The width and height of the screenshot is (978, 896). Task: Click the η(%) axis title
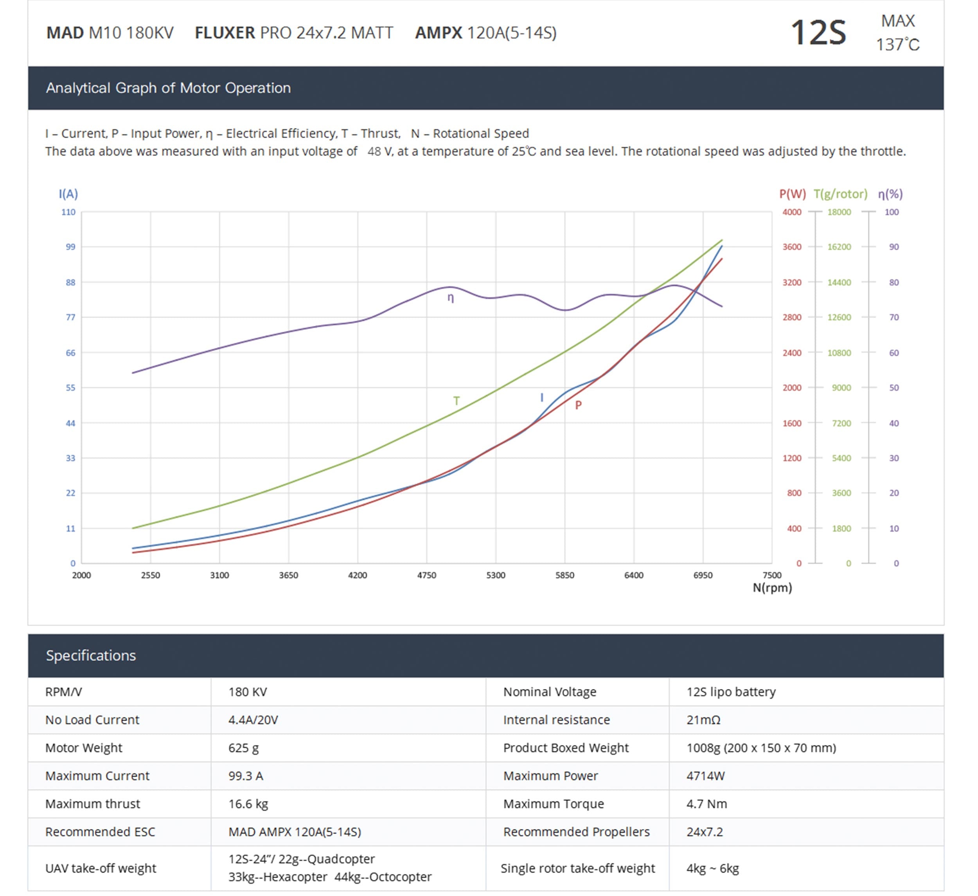[x=890, y=194]
